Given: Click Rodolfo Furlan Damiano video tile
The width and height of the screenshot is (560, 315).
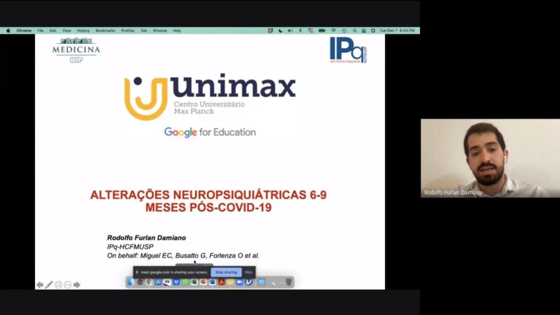Looking at the screenshot, I should pos(490,158).
